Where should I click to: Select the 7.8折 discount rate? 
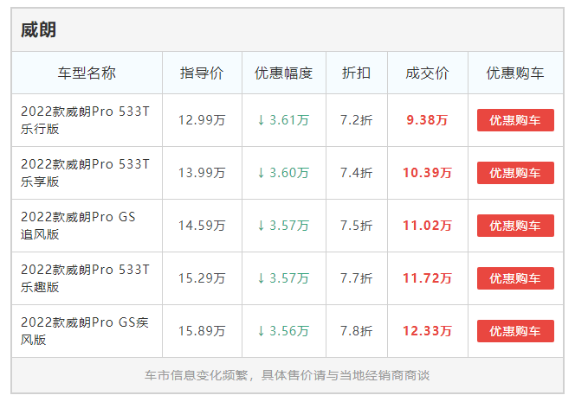[x=356, y=331]
